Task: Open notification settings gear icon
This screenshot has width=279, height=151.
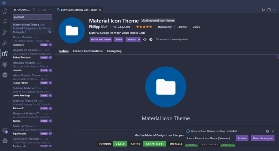Action: tap(267, 131)
